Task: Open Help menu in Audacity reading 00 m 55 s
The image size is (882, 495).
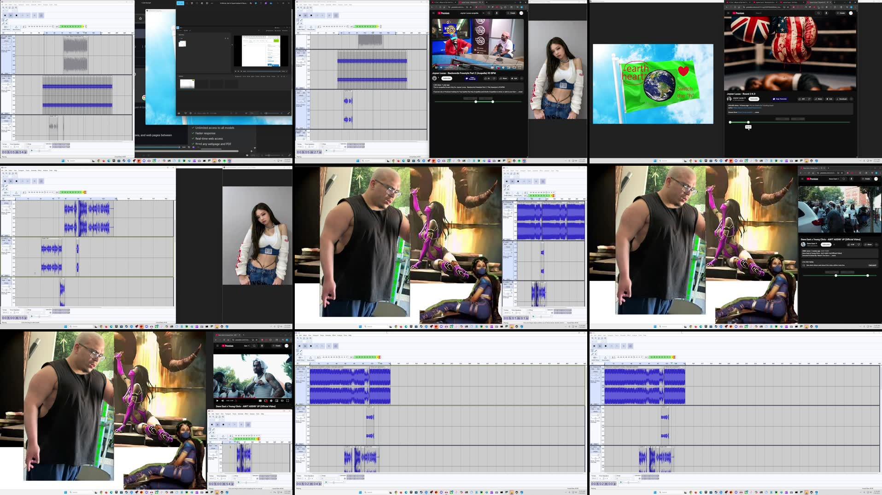Action: 55,170
